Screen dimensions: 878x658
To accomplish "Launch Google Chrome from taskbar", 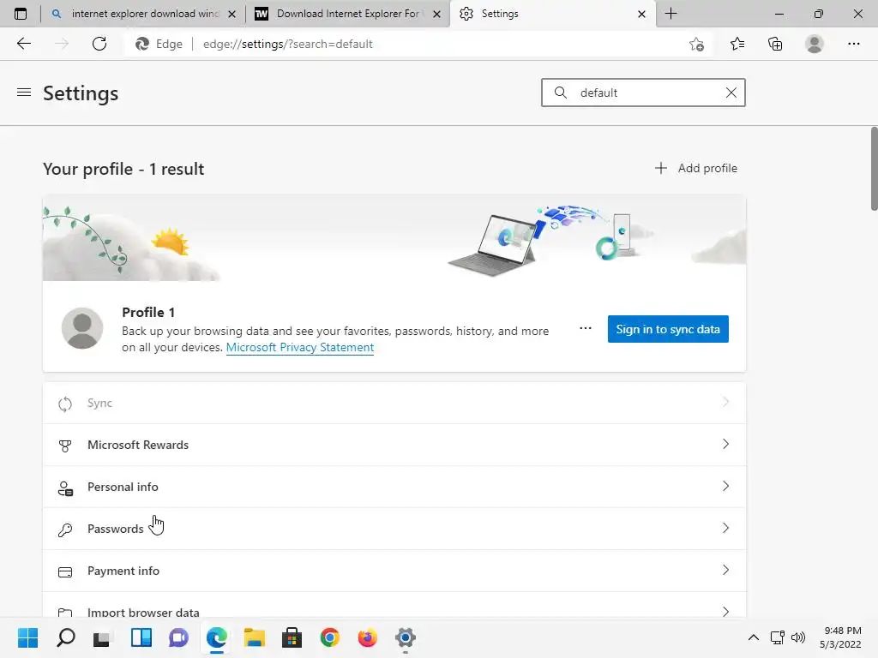I will [x=330, y=637].
